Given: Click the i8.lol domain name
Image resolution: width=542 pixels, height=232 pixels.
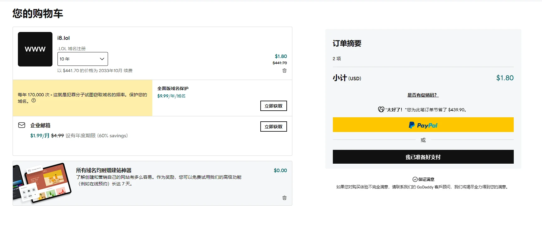Looking at the screenshot, I should click(63, 38).
